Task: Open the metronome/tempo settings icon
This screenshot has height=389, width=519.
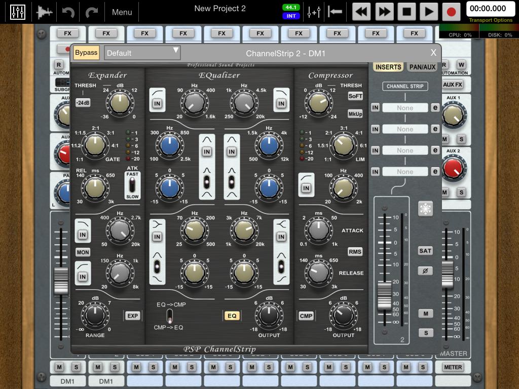Action: [x=313, y=12]
